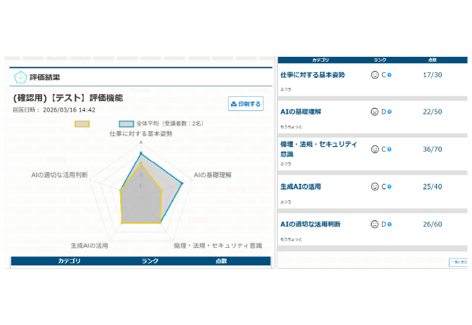Click info icon next to 生成AIの活用 rank C
Image resolution: width=472 pixels, height=325 pixels.
coord(389,187)
